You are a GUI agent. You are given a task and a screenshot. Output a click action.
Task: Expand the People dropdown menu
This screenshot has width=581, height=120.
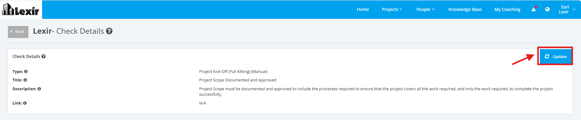425,9
